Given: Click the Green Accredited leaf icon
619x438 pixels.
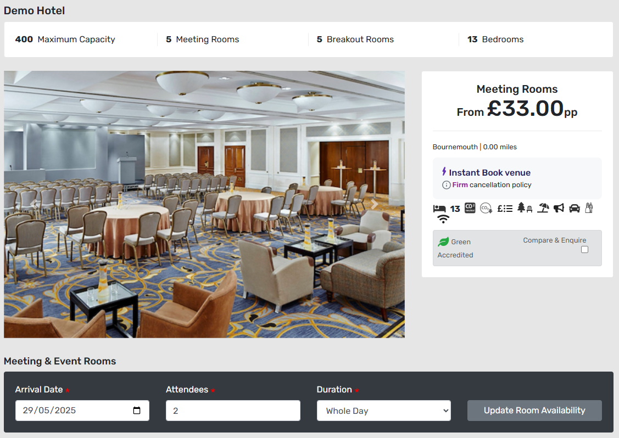Looking at the screenshot, I should click(x=443, y=242).
